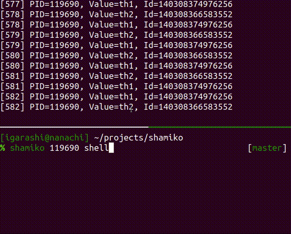Screen dimensions: 291x234
Task: Click the block cursor after 'shell'
Action: (111, 148)
